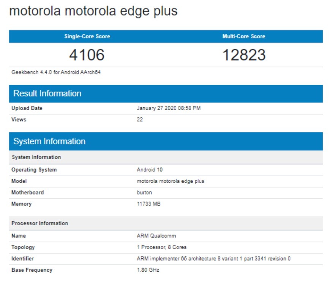
Task: Click the gray 'System Information' subheading
Action: [36, 157]
